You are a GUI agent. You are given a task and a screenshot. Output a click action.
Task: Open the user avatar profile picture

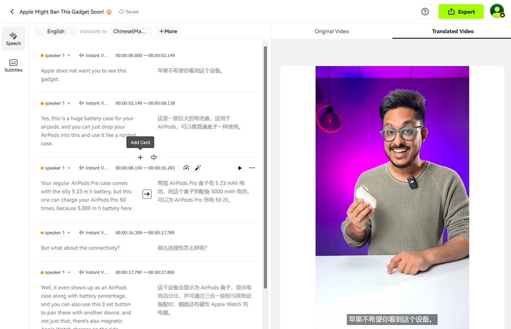pyautogui.click(x=497, y=11)
